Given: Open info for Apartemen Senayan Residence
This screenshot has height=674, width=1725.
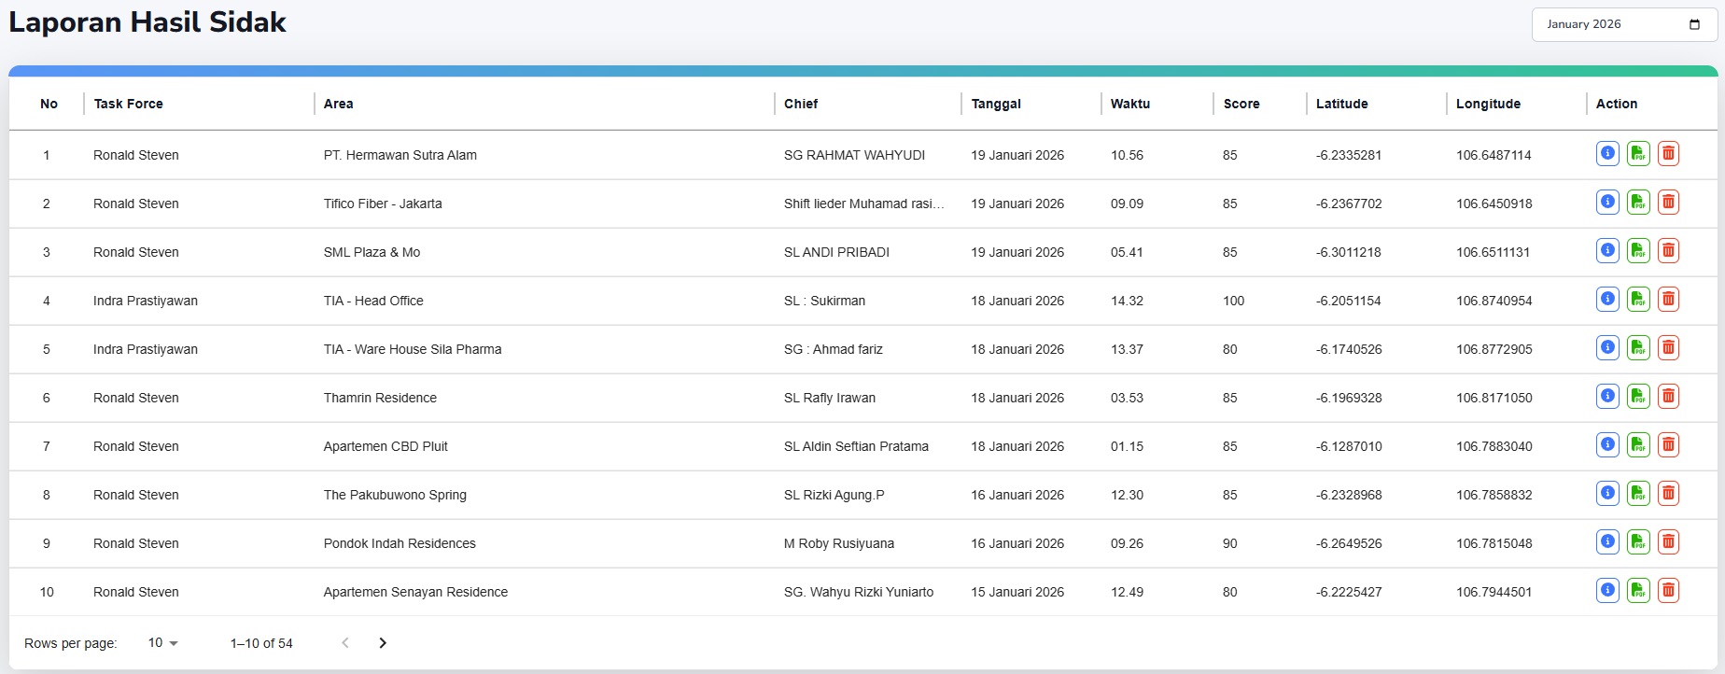Looking at the screenshot, I should (x=1607, y=591).
